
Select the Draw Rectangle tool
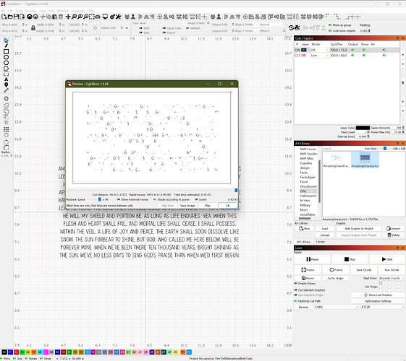(7, 52)
